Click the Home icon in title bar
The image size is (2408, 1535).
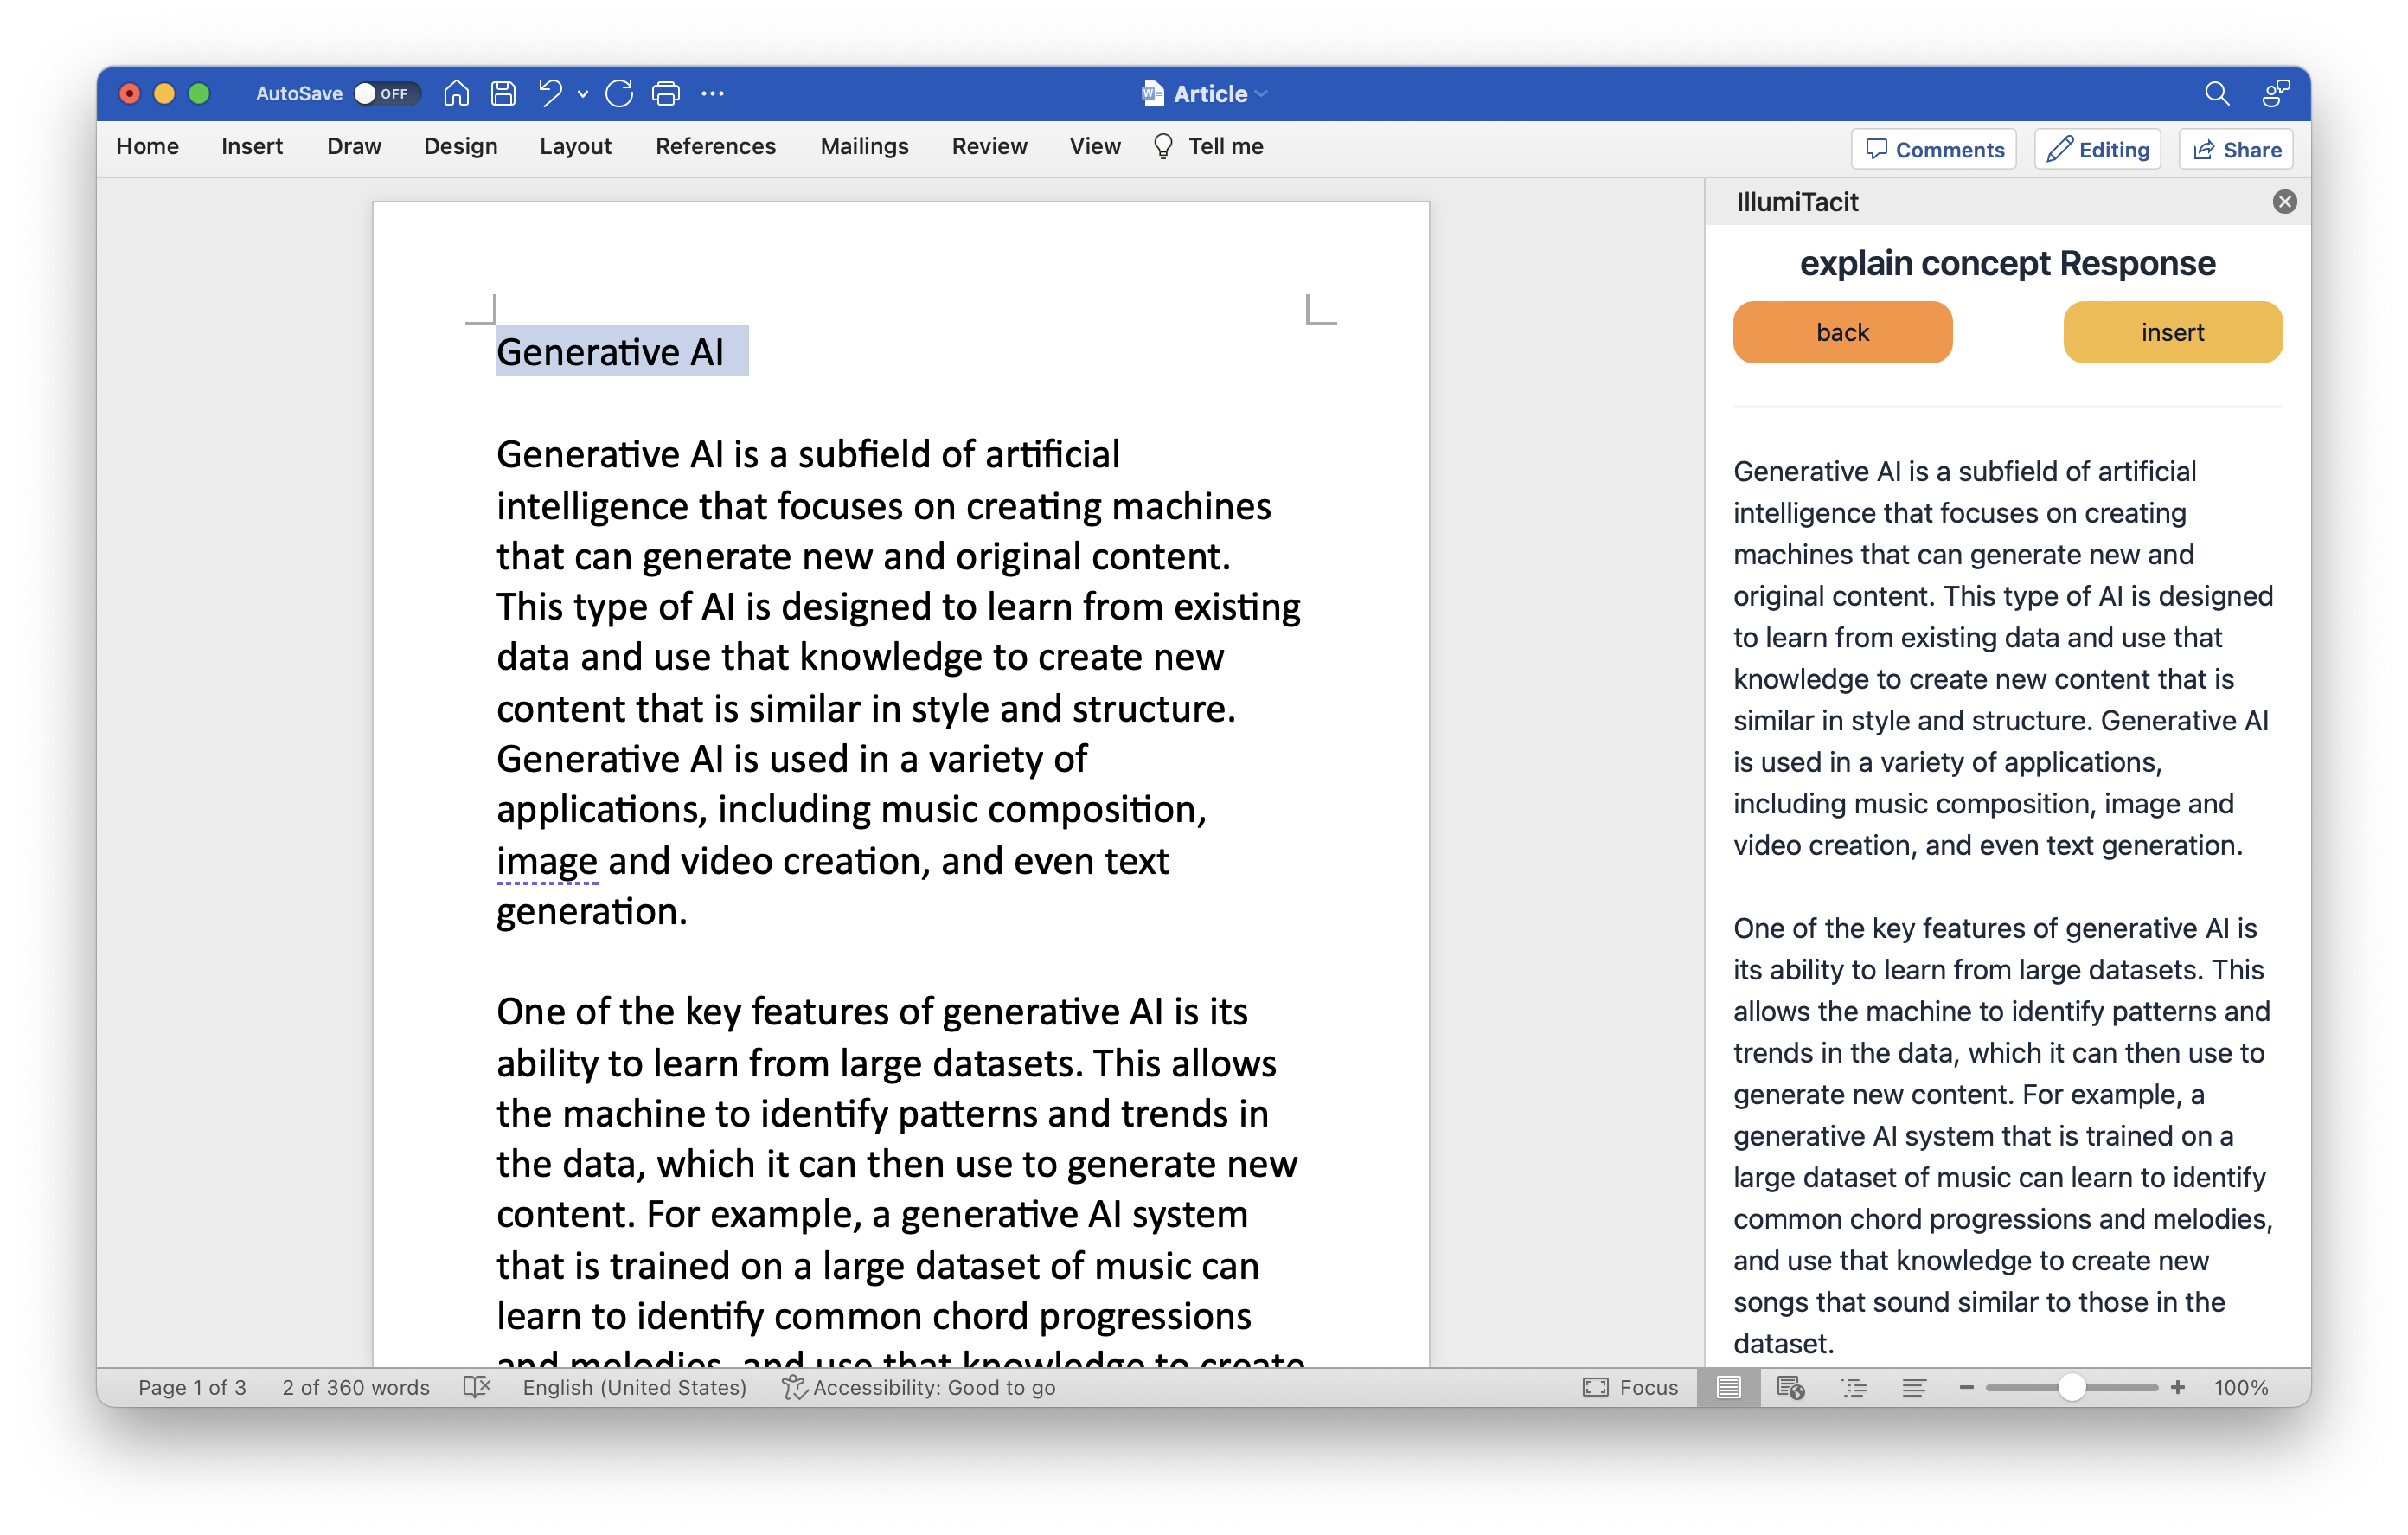456,93
